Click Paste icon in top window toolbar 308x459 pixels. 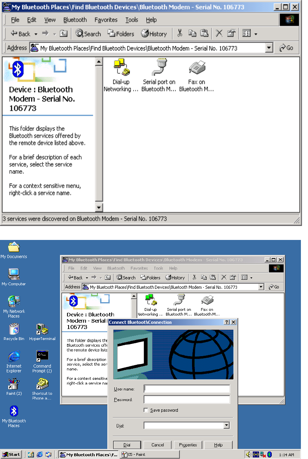pyautogui.click(x=204, y=33)
